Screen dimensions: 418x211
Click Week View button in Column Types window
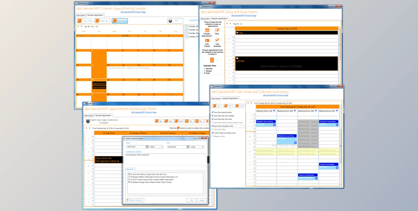102,21
